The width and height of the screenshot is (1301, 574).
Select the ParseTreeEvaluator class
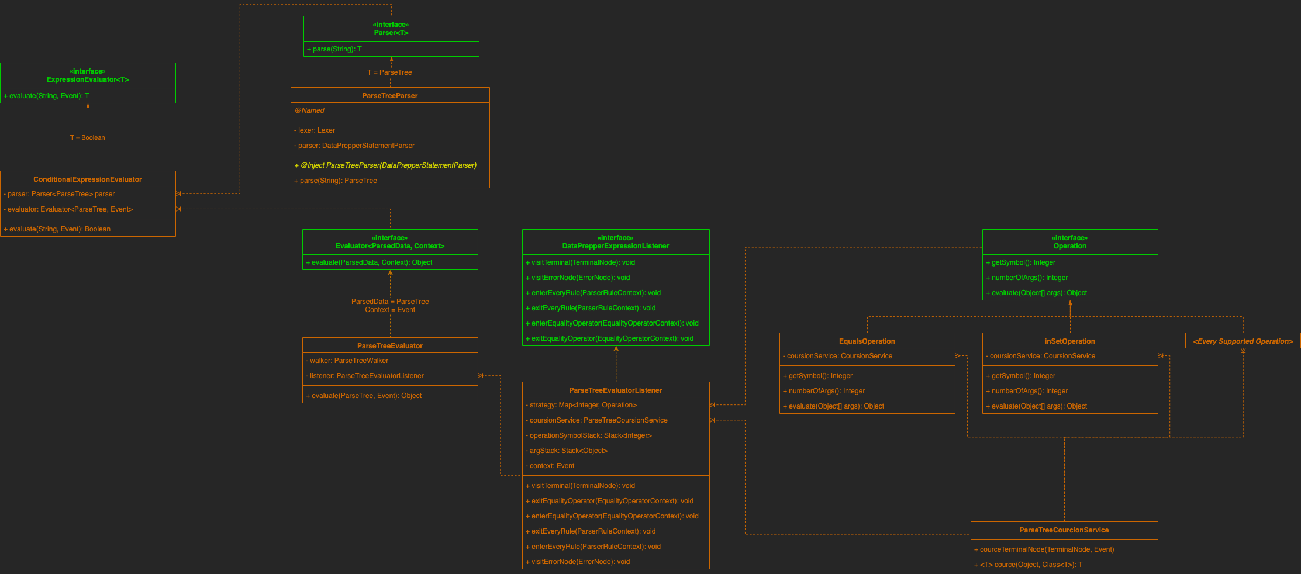pyautogui.click(x=390, y=345)
